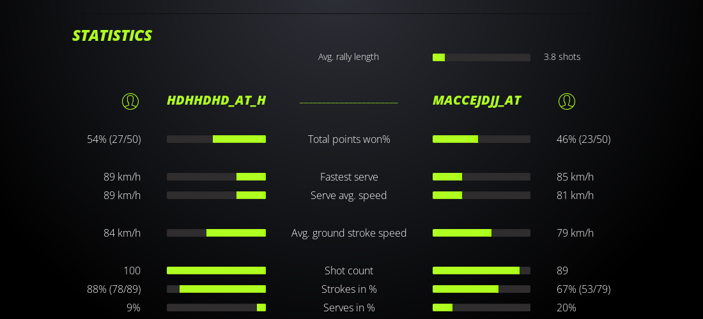Select player name MACCEJDJJ_AT
Viewport: 703px width, 319px height.
click(x=477, y=101)
